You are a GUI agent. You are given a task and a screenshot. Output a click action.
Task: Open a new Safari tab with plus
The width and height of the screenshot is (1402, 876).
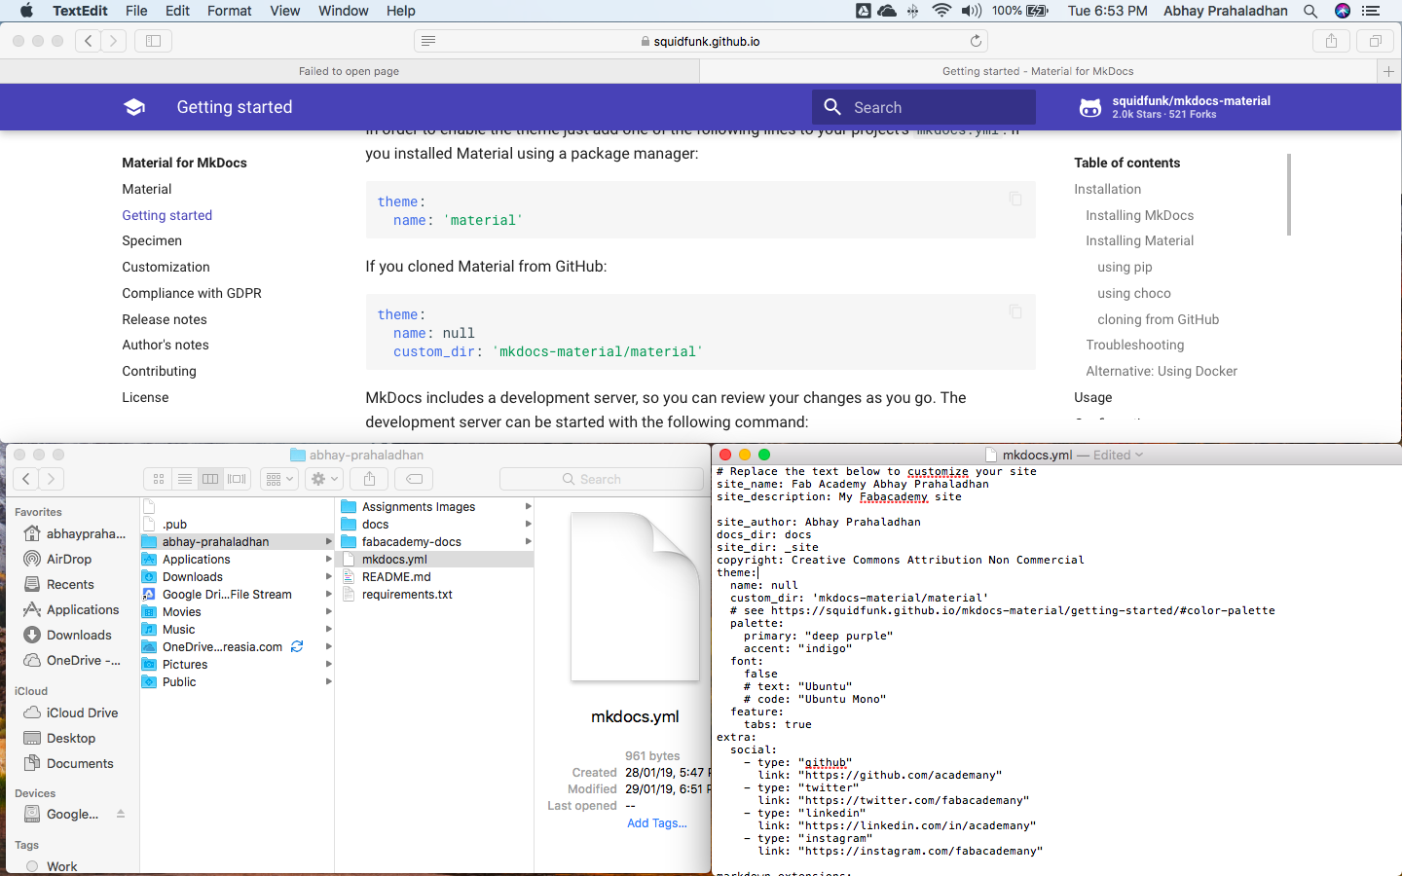tap(1389, 71)
